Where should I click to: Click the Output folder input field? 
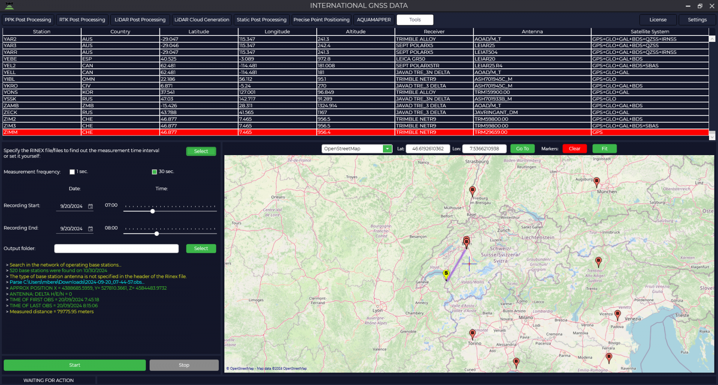pyautogui.click(x=116, y=249)
